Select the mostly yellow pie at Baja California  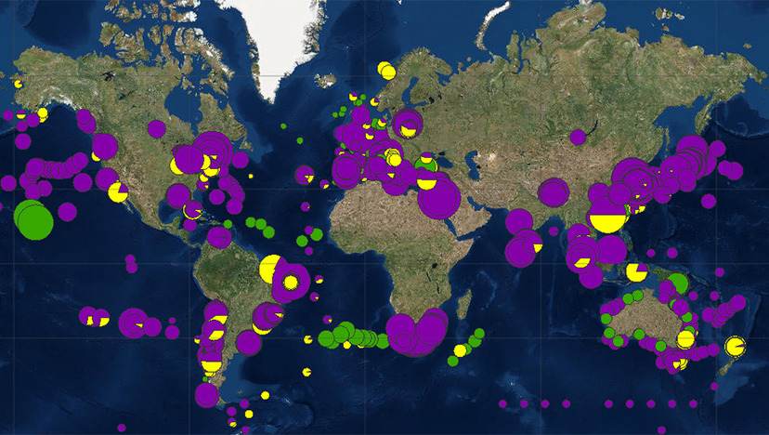point(118,192)
